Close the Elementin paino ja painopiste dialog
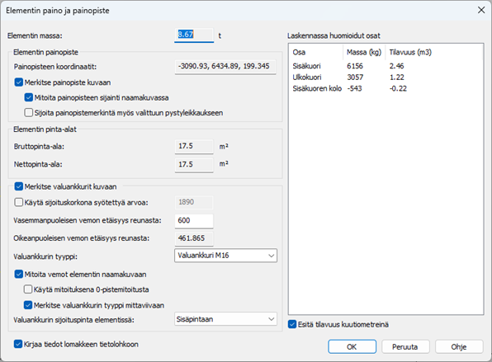 tap(481, 10)
